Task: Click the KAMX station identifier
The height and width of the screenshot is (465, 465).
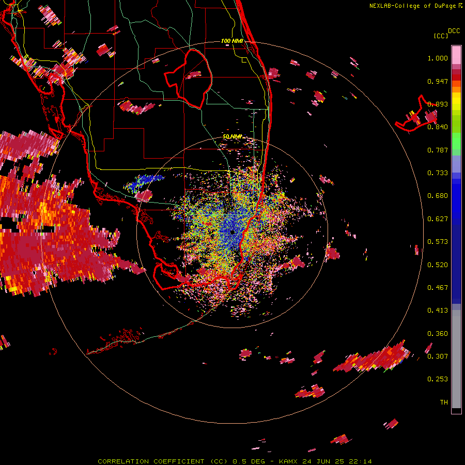Action: click(x=288, y=461)
